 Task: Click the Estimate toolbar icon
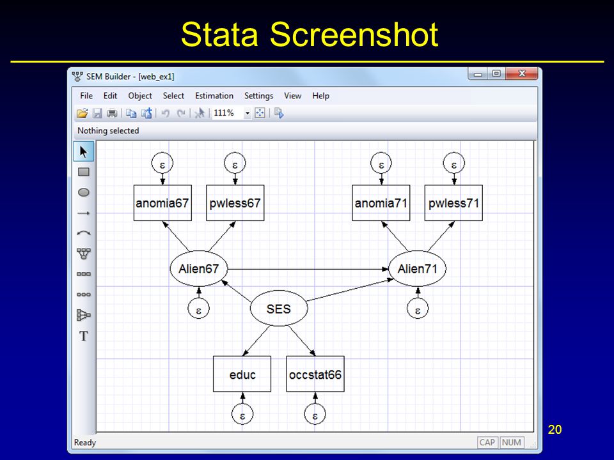pos(279,114)
